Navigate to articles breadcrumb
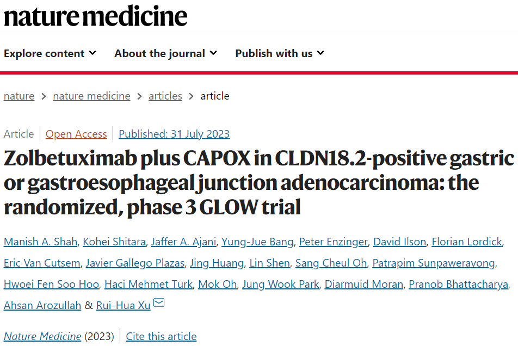518x346 pixels. coord(165,96)
